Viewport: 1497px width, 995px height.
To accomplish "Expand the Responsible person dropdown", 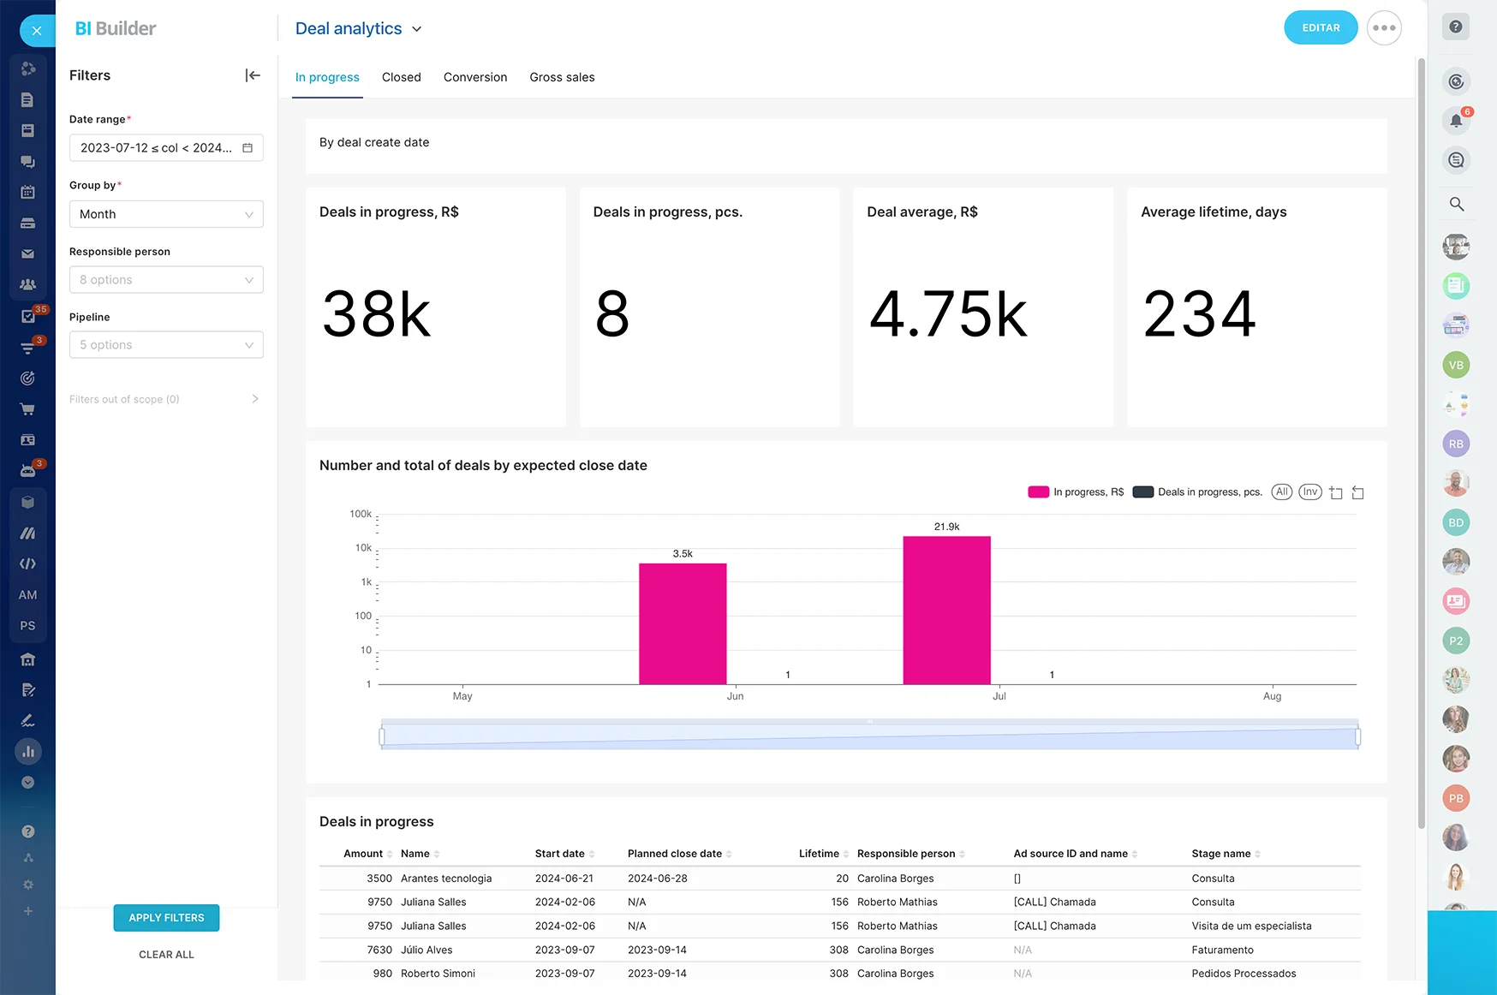I will pyautogui.click(x=166, y=280).
